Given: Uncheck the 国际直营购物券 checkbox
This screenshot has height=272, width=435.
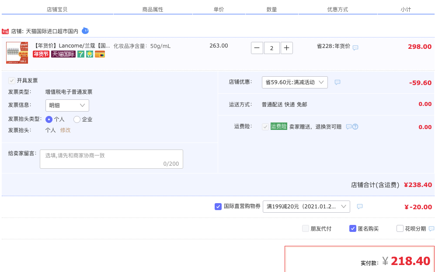Looking at the screenshot, I should pyautogui.click(x=218, y=207).
